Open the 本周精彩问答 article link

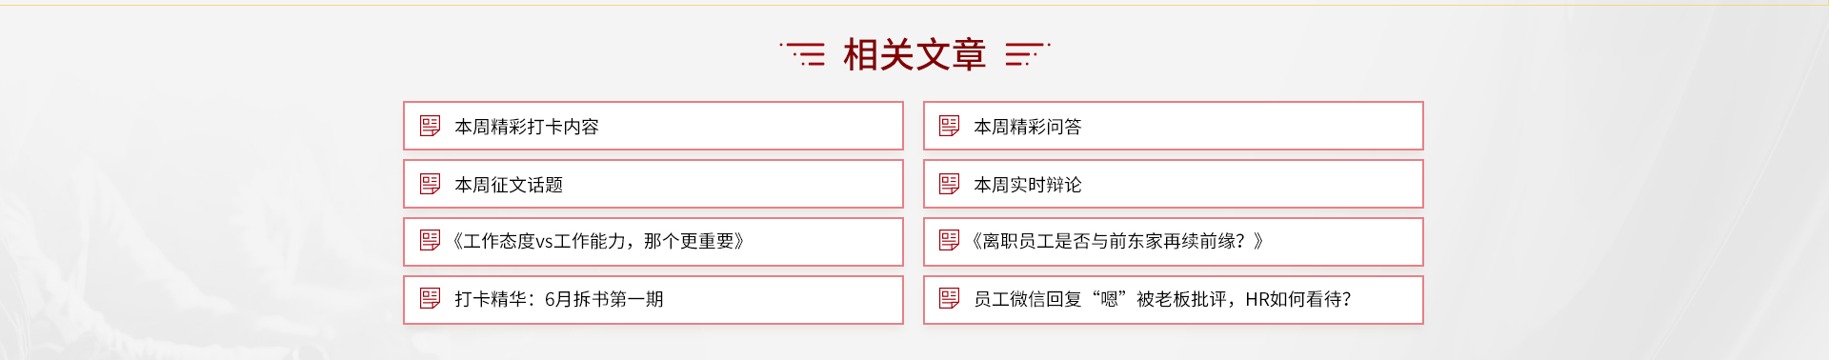point(1028,127)
